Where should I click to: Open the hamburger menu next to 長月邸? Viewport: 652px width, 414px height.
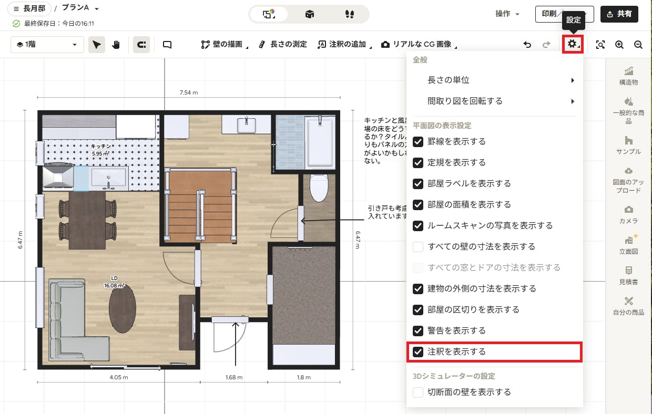17,9
